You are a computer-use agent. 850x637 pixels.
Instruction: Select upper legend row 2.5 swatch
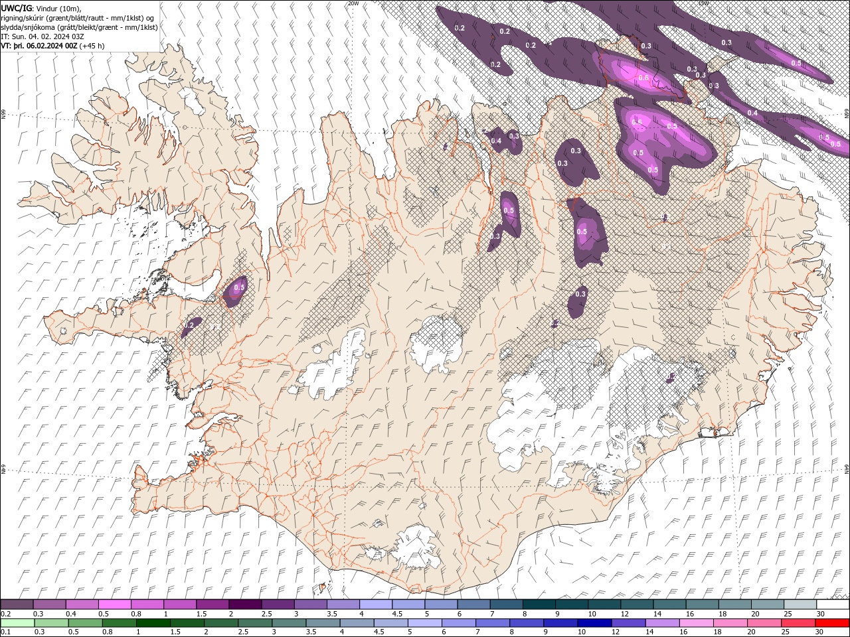click(278, 604)
